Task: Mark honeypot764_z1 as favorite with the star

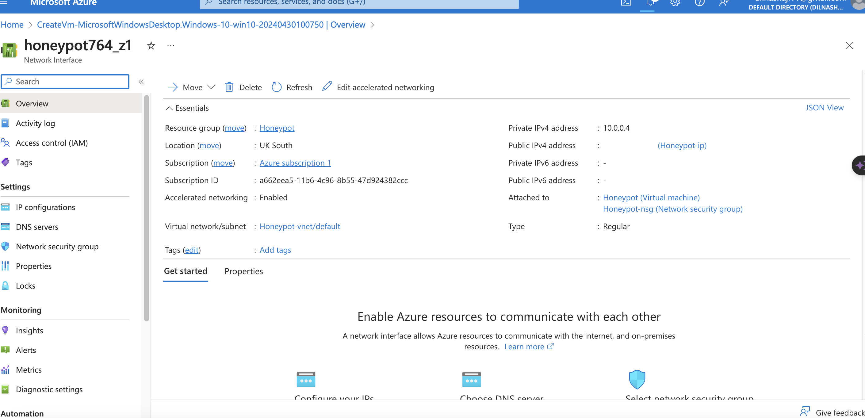Action: pos(151,46)
